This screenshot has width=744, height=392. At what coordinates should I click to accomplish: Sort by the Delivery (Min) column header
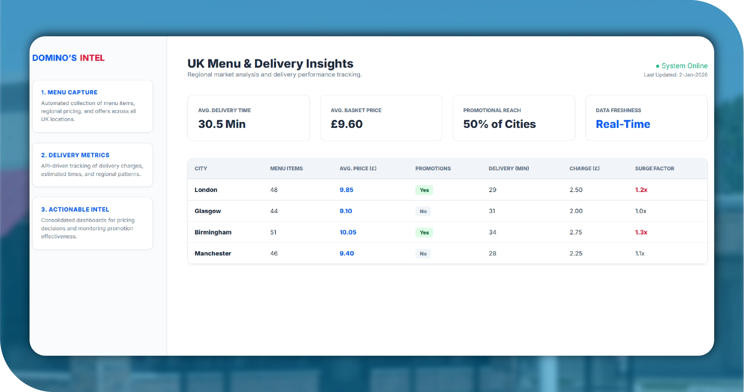click(509, 168)
